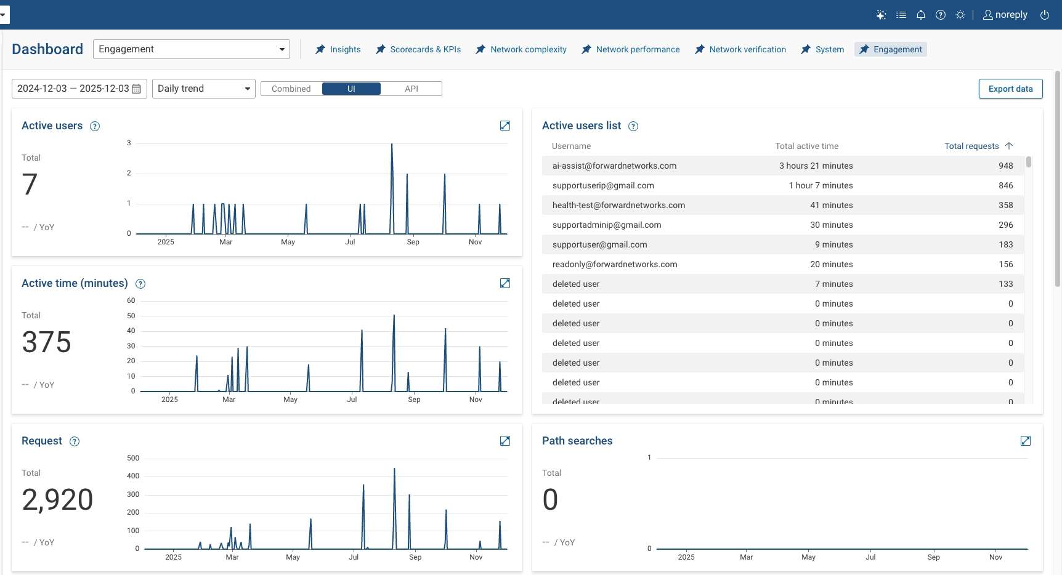Image resolution: width=1062 pixels, height=575 pixels.
Task: Go to the Network verification dashboard
Action: [747, 49]
